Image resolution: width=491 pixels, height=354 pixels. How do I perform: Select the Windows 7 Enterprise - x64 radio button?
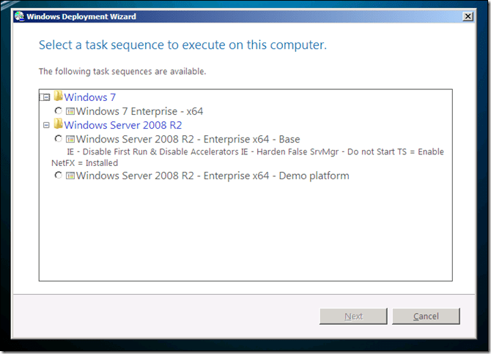click(x=59, y=111)
